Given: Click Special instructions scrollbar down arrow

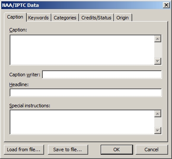Looking at the screenshot, I should 158,131.
